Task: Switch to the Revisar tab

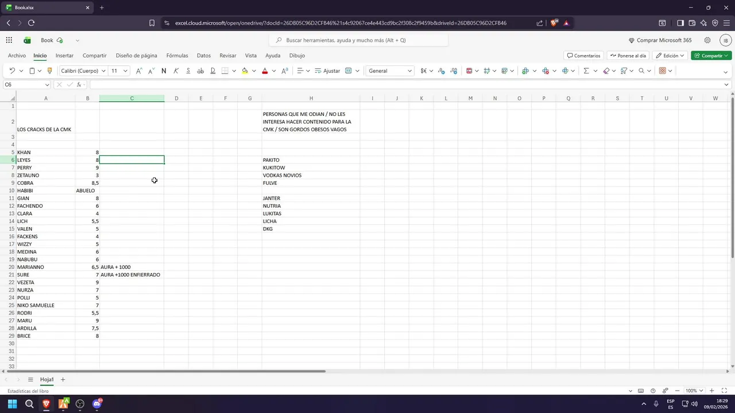Action: click(x=228, y=56)
